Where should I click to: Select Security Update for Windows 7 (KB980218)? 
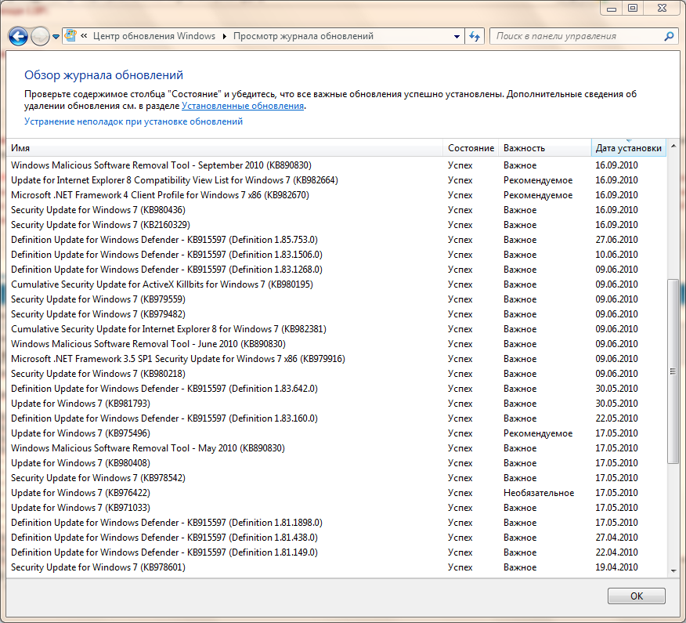pos(336,374)
